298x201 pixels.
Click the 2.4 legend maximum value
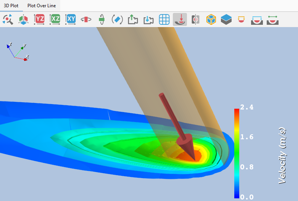tap(247, 107)
